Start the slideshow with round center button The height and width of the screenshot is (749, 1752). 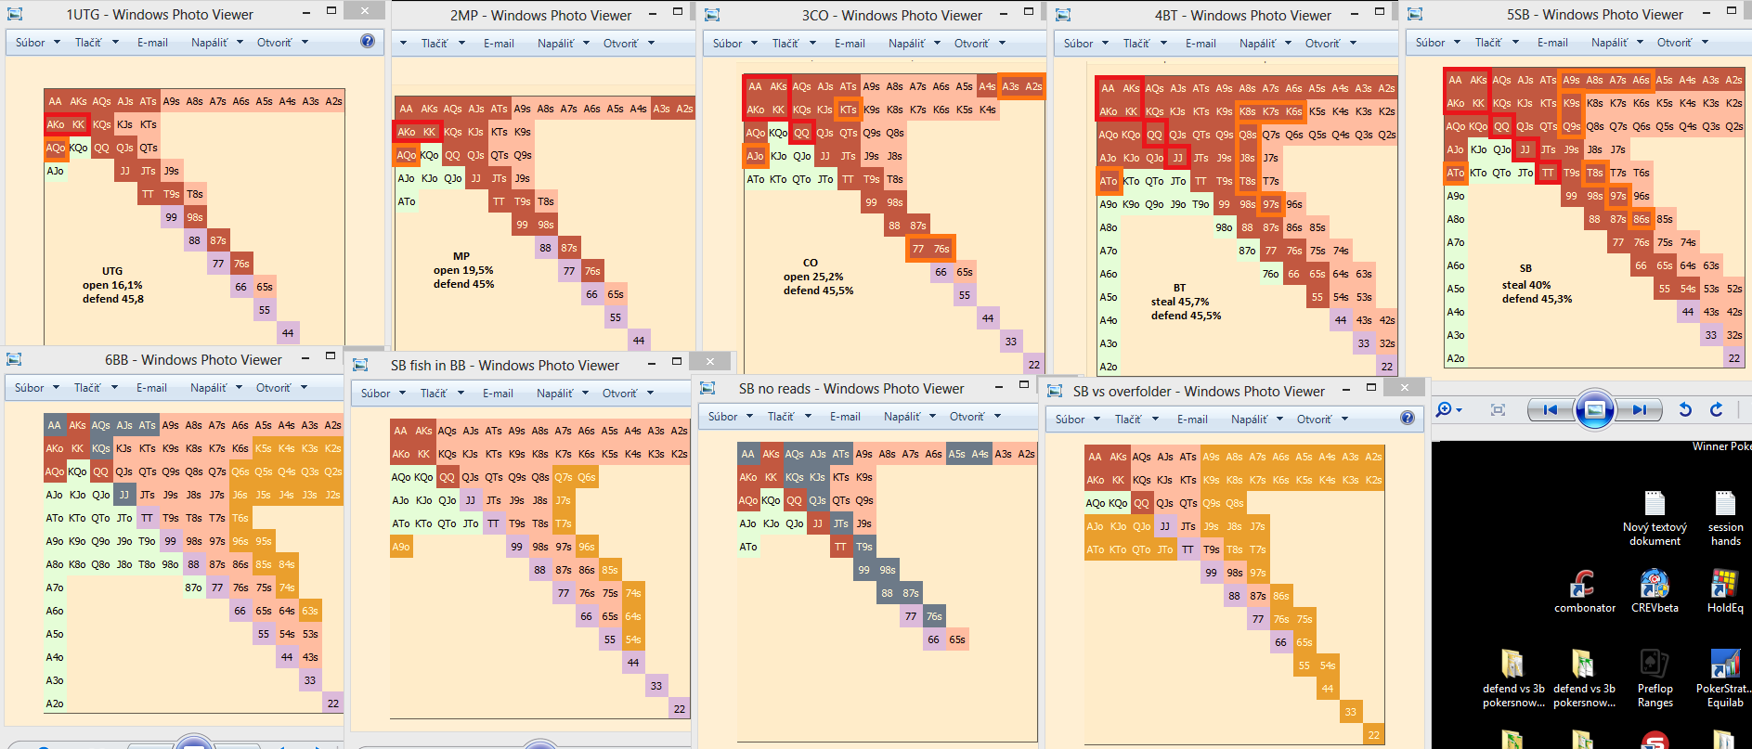pyautogui.click(x=1594, y=409)
